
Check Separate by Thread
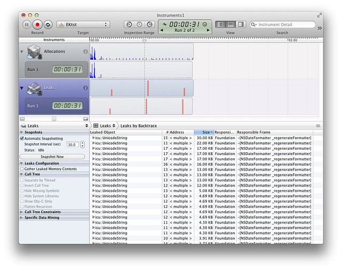tap(22, 180)
